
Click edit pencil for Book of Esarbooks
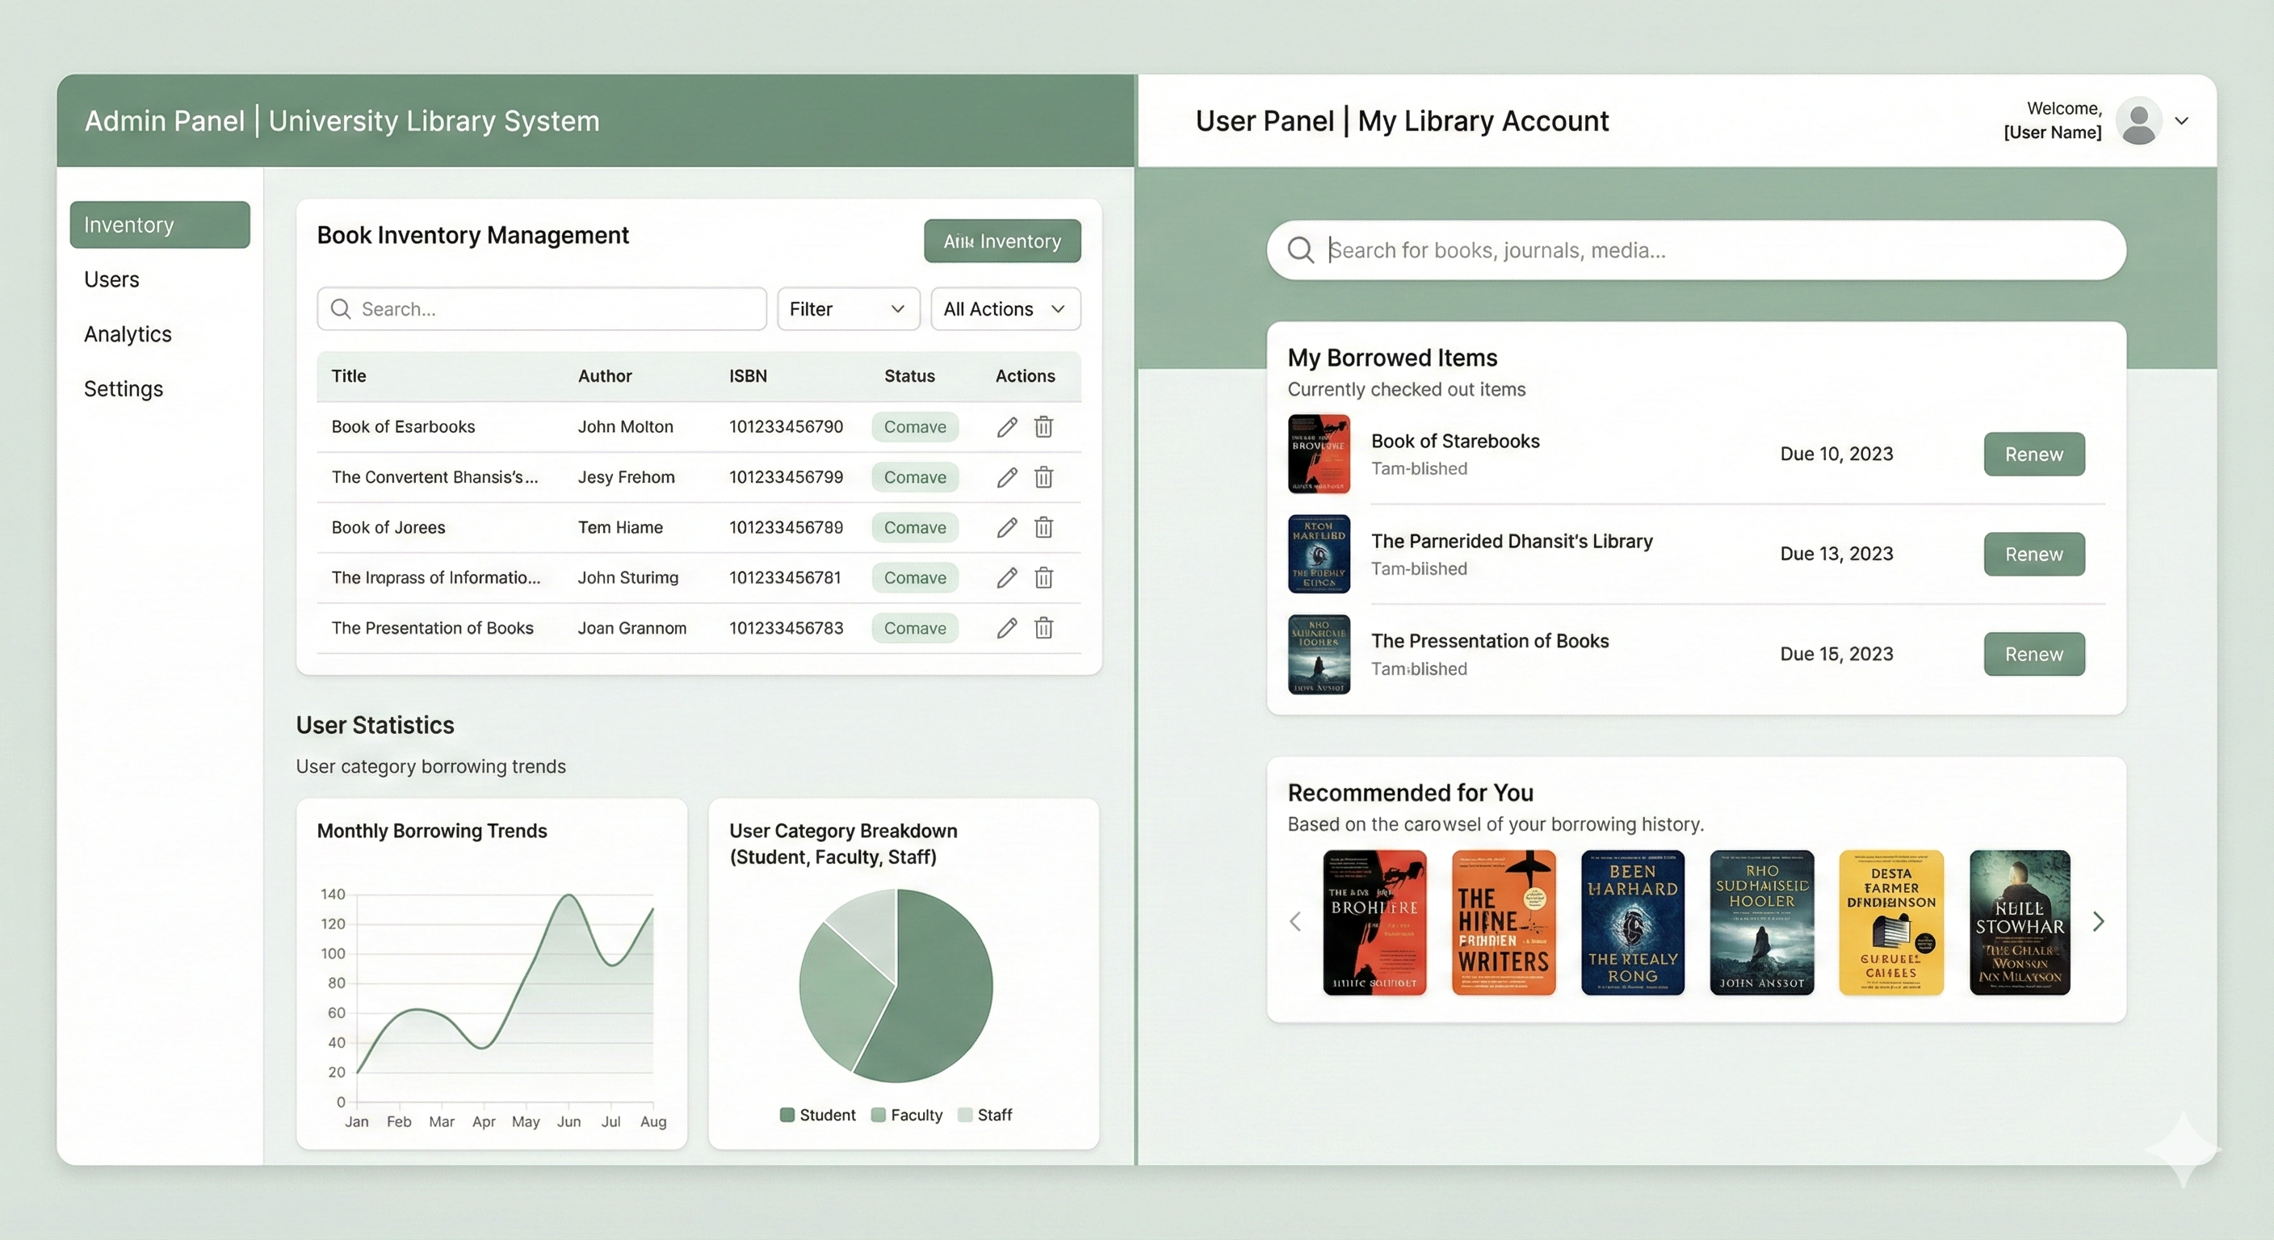(x=1006, y=427)
